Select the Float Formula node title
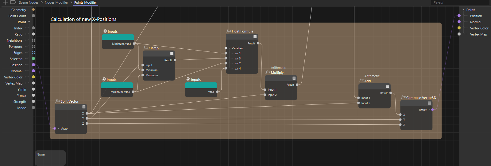Screen dimensions: 491x166 (x=242, y=31)
